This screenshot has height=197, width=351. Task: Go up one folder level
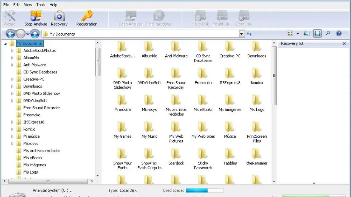(x=35, y=34)
